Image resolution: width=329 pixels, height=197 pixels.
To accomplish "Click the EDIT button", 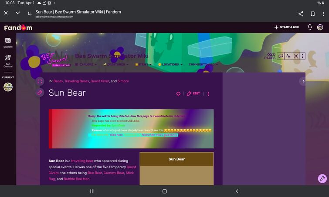I will (193, 93).
